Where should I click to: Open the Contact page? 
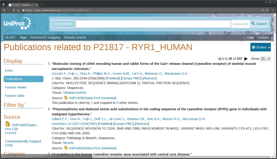263,38
